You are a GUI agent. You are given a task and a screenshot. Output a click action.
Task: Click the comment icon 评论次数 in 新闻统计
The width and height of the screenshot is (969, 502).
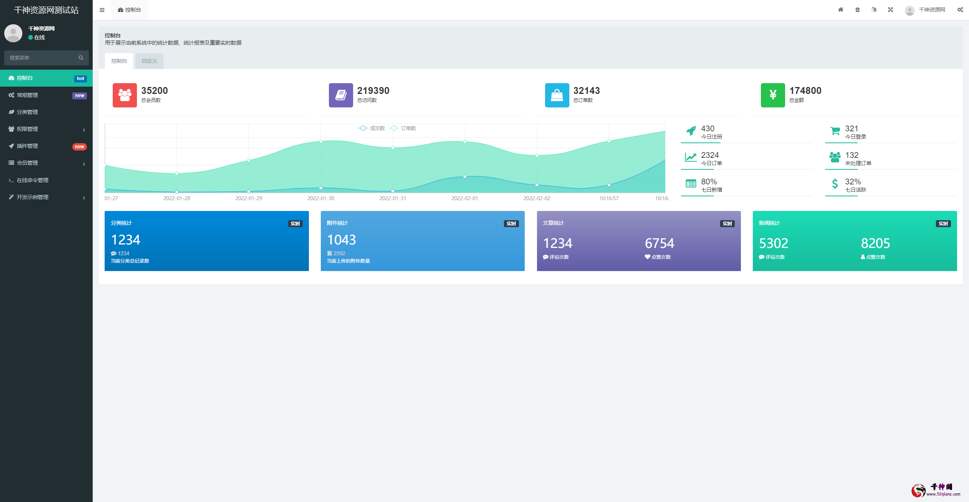[x=761, y=257]
